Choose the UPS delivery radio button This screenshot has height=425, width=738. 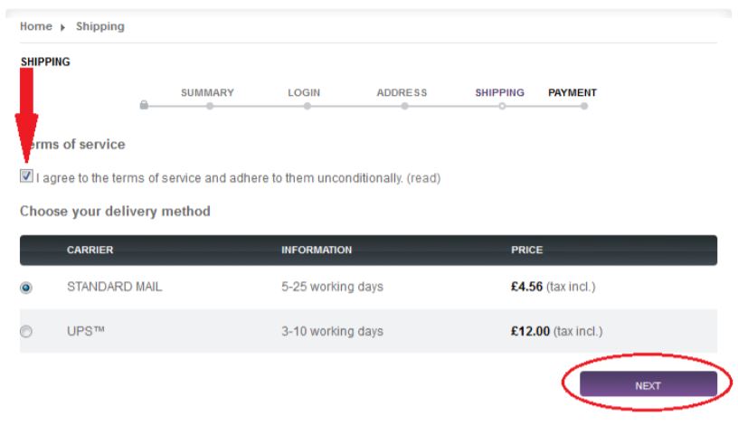[x=26, y=332]
